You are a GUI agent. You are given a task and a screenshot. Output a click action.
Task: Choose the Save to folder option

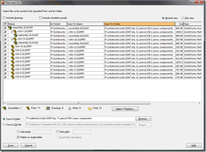tap(4, 119)
